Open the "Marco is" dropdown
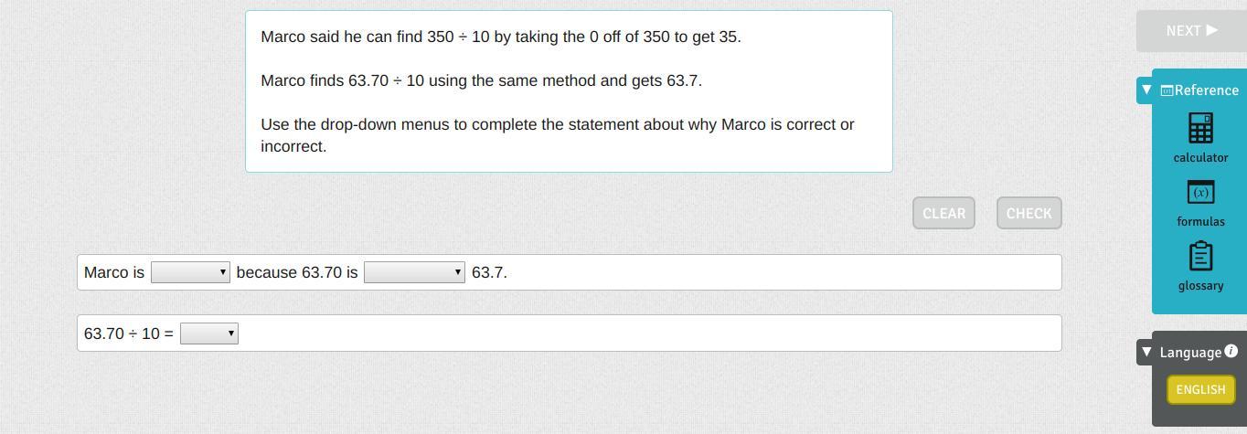 (x=190, y=272)
